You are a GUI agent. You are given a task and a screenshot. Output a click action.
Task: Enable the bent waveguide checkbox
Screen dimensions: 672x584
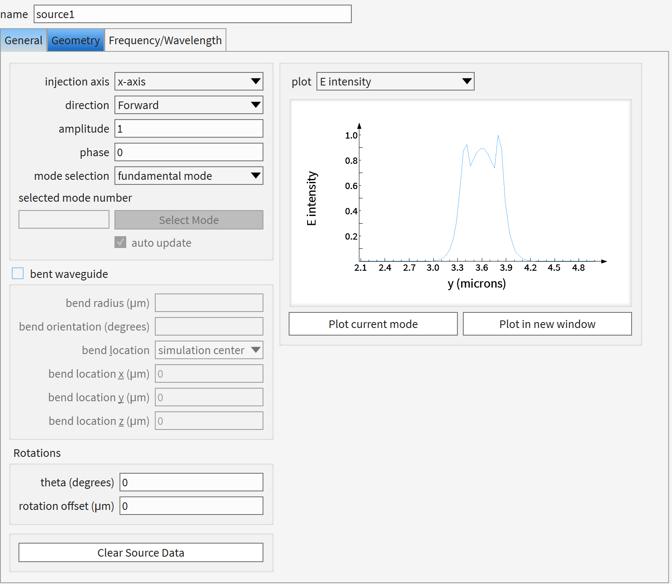[x=18, y=274]
